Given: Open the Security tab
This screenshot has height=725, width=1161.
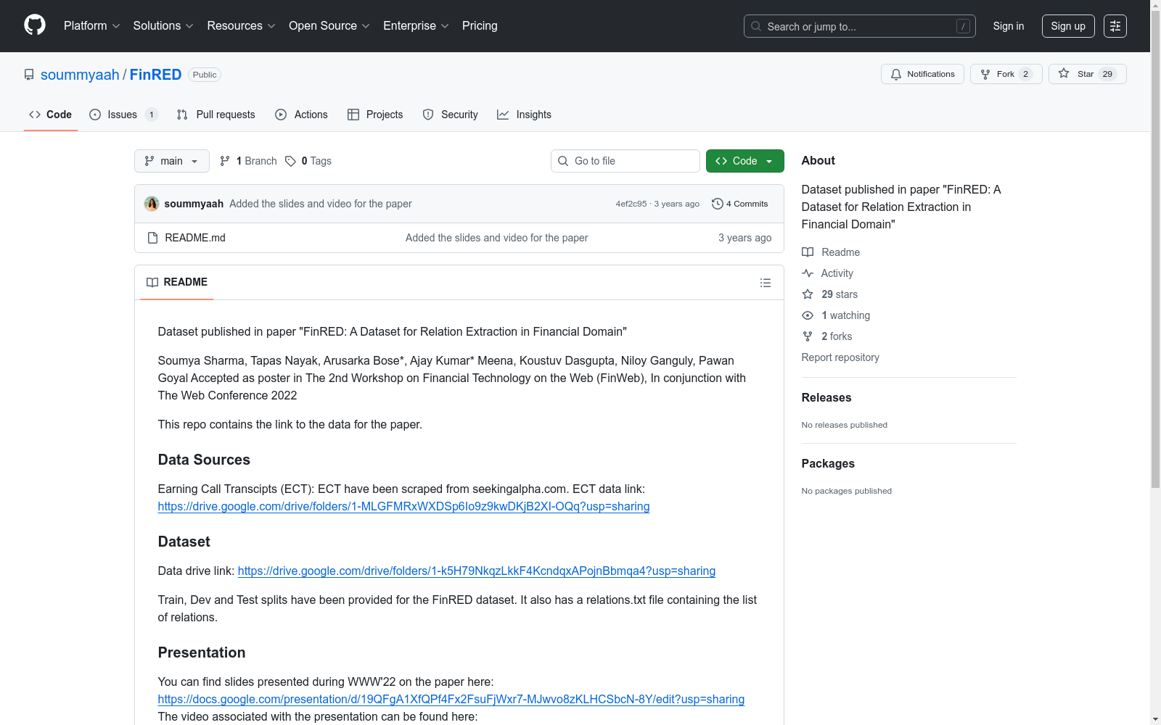Looking at the screenshot, I should click(x=450, y=115).
